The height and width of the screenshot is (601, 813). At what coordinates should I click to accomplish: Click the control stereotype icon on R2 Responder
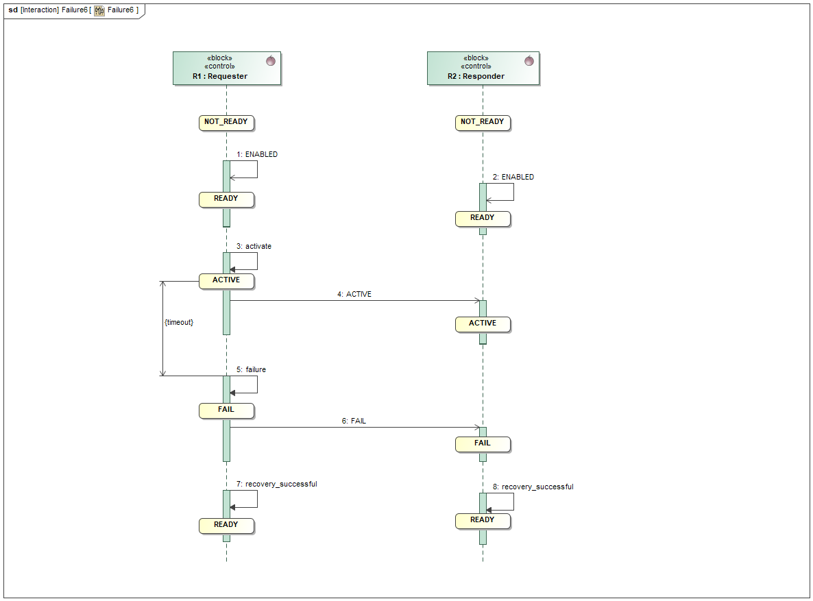(x=528, y=60)
